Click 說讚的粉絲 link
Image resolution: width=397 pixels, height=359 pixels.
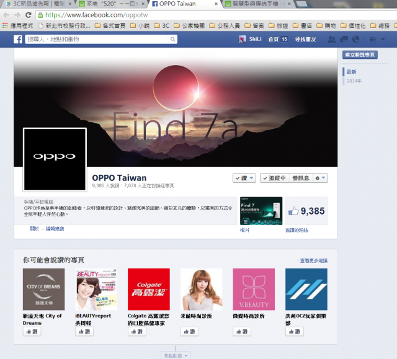297,230
